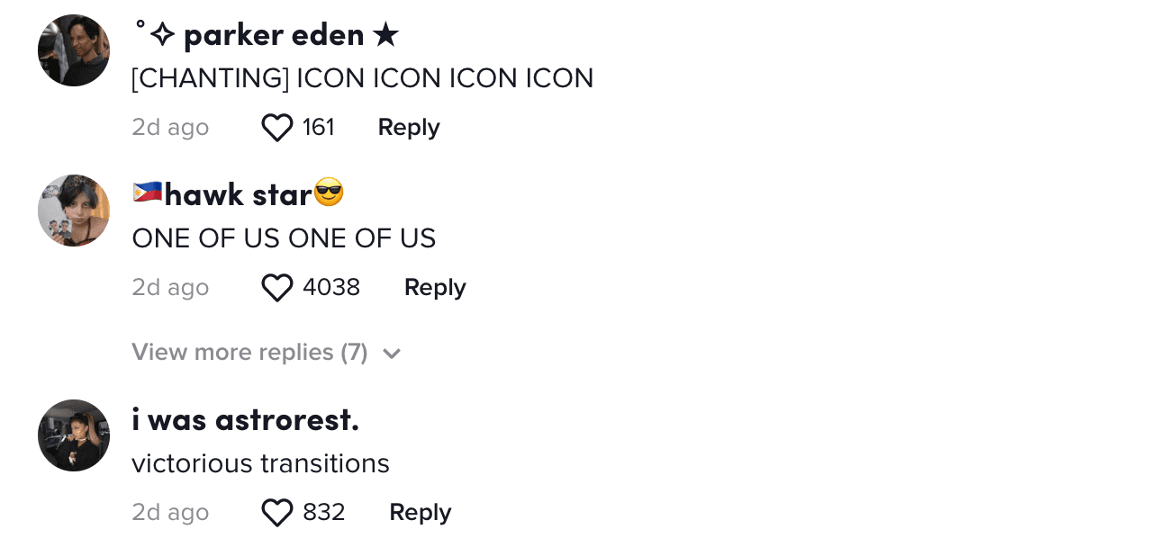Reply to parker eden's comment
The width and height of the screenshot is (1158, 556).
click(409, 128)
